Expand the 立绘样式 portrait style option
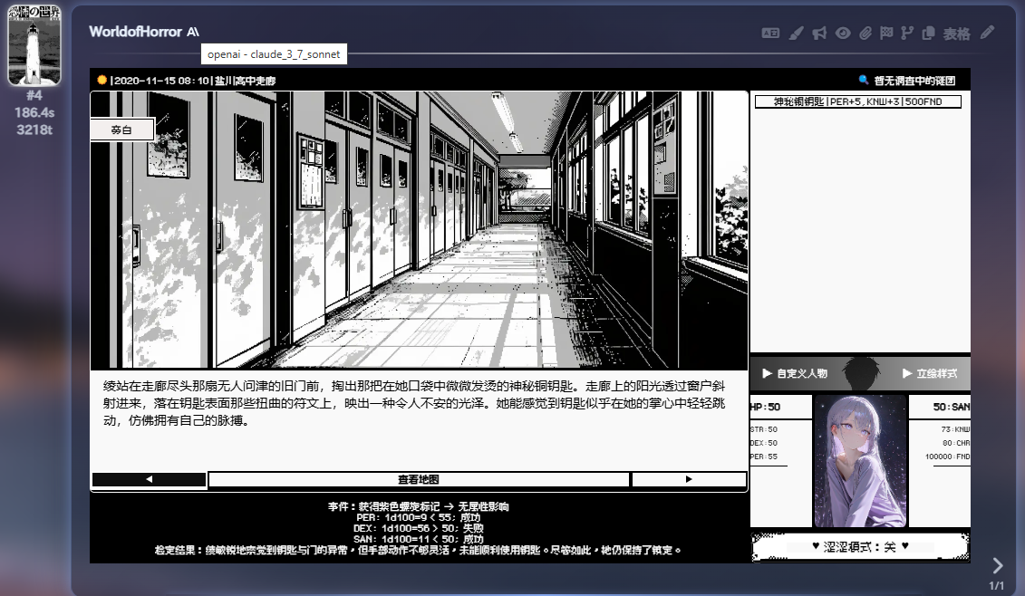1025x596 pixels. click(930, 373)
